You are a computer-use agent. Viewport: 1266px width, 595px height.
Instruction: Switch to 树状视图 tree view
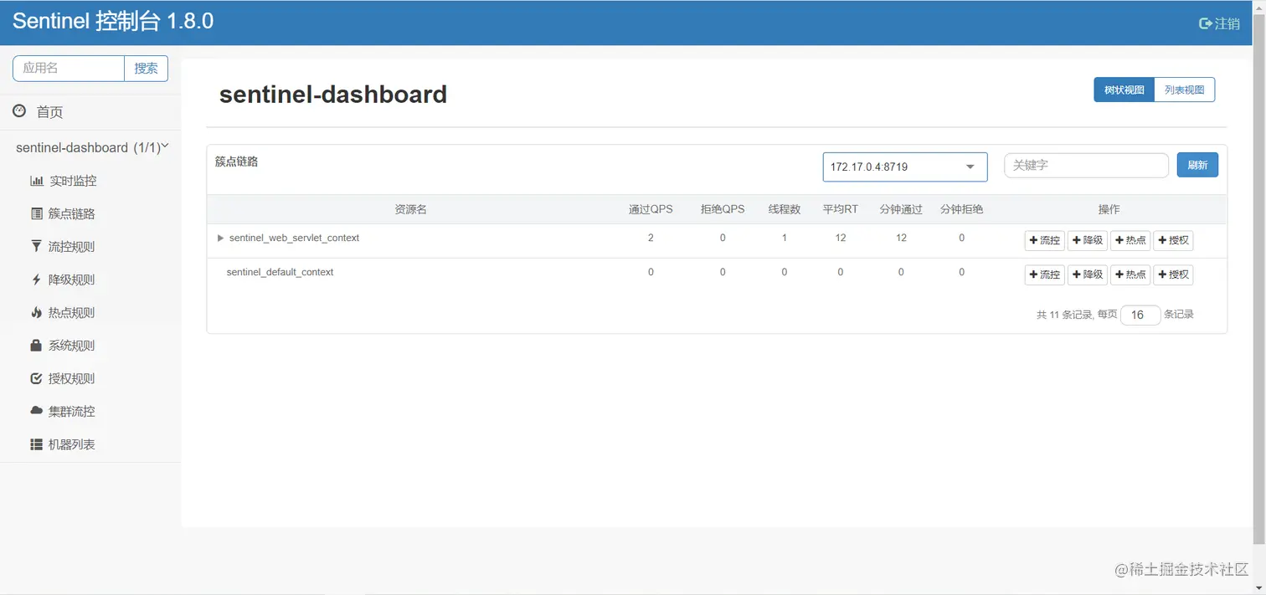[x=1124, y=90]
